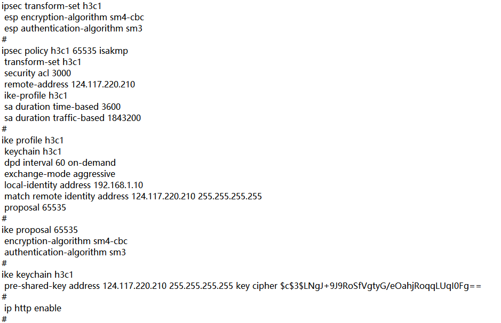Click the "match remote identity address" line
This screenshot has width=501, height=323.
pyautogui.click(x=133, y=196)
